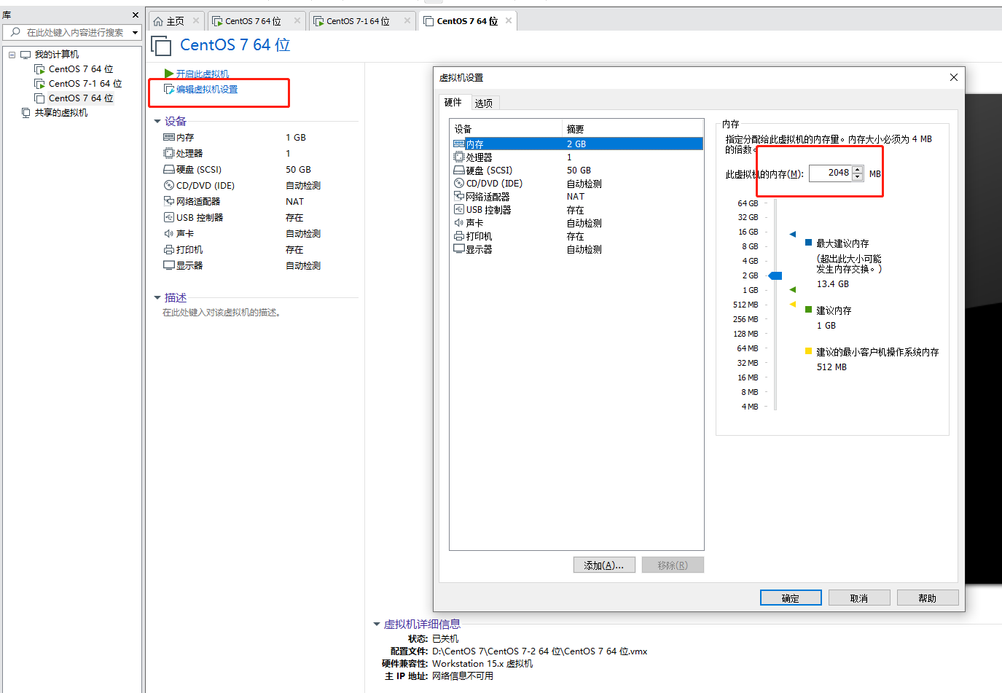Open 帮助 in the settings dialog

[928, 598]
